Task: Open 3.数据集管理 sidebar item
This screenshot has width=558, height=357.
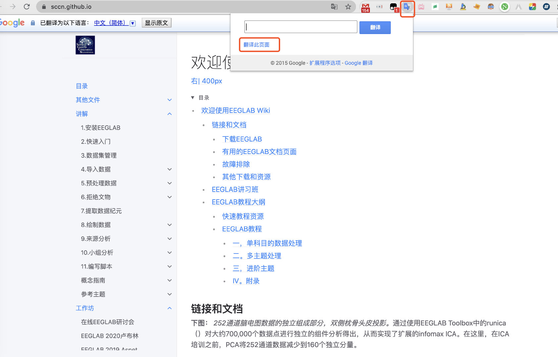Action: click(x=99, y=155)
